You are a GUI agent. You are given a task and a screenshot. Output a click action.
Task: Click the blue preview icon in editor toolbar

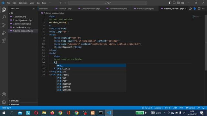point(195,9)
